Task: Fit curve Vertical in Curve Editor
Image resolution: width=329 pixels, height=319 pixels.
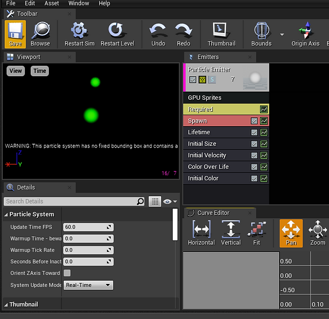Action: 231,233
